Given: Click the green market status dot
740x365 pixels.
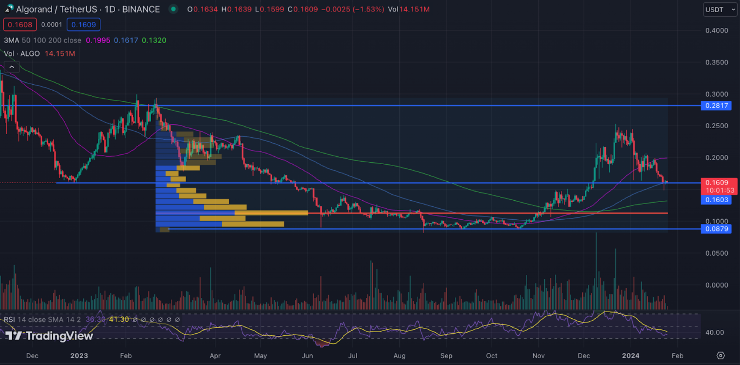Looking at the screenshot, I should 173,9.
